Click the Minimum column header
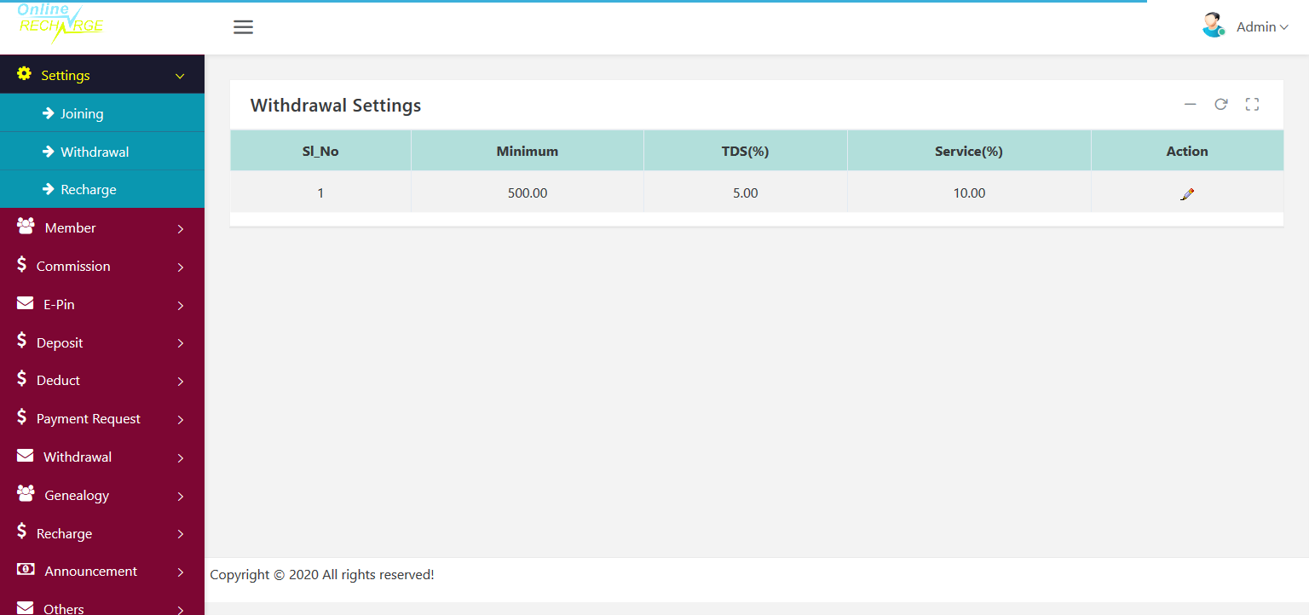Viewport: 1309px width, 615px height. coord(528,151)
